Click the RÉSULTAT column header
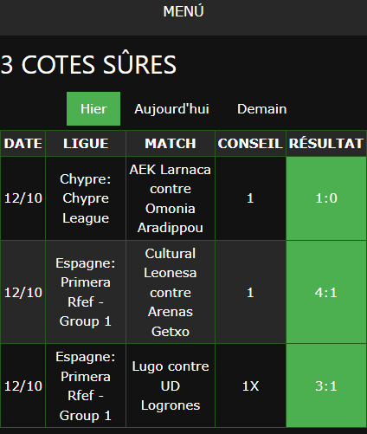The height and width of the screenshot is (434, 367). (x=326, y=144)
